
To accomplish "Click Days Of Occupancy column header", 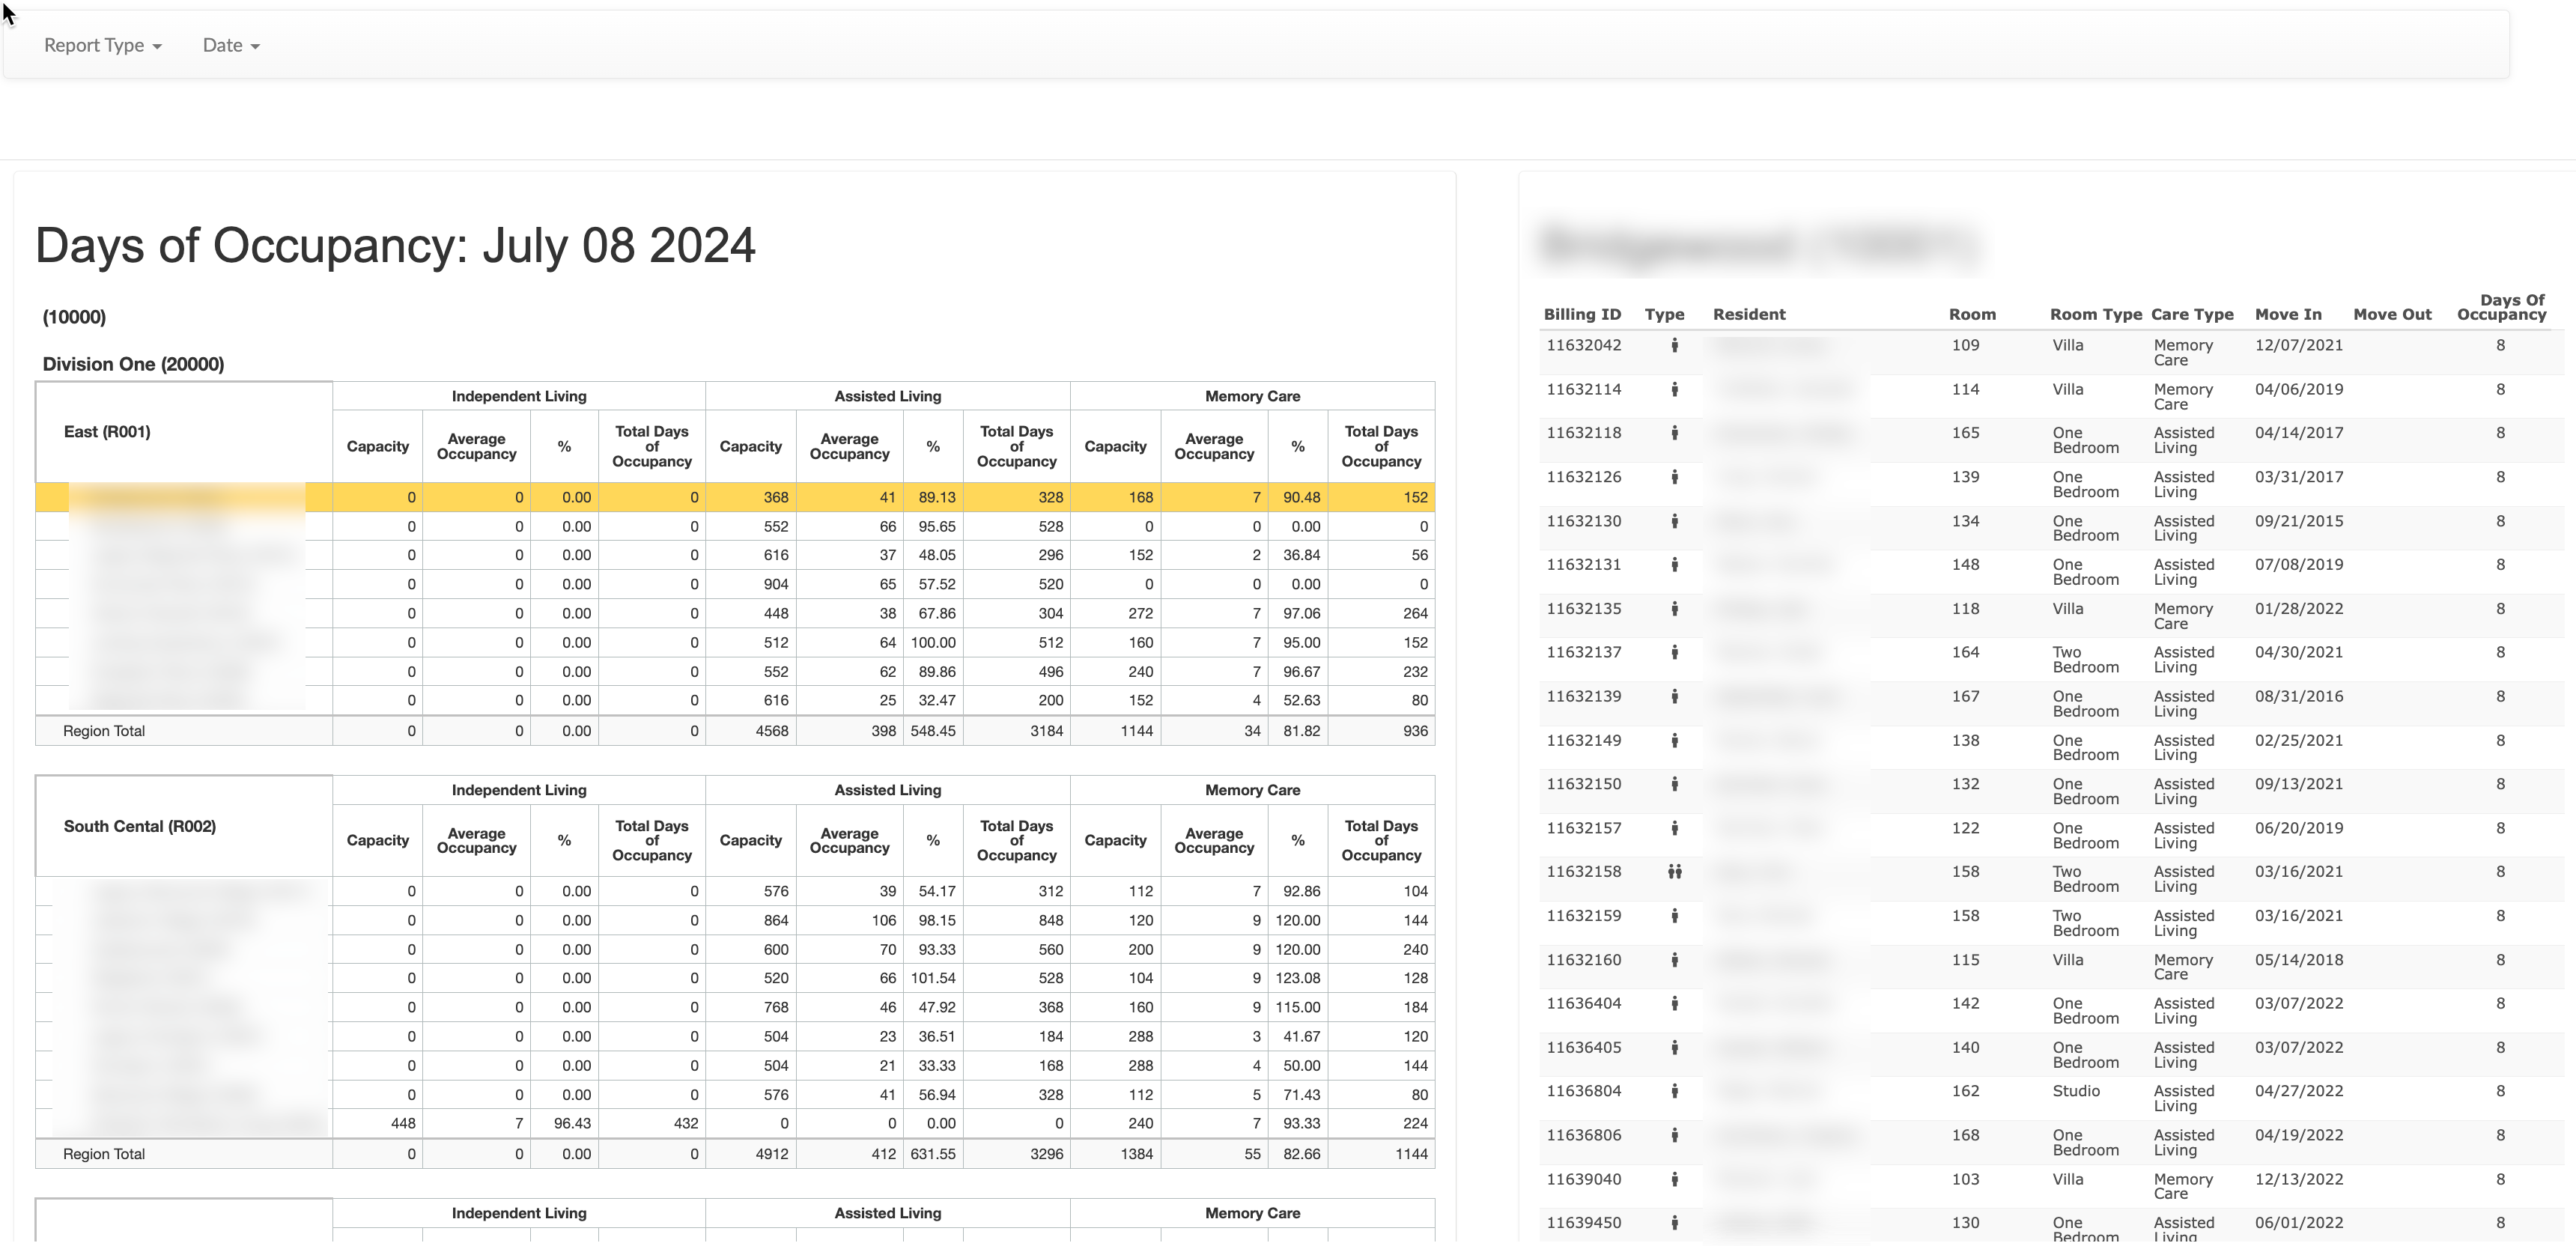I will point(2501,307).
